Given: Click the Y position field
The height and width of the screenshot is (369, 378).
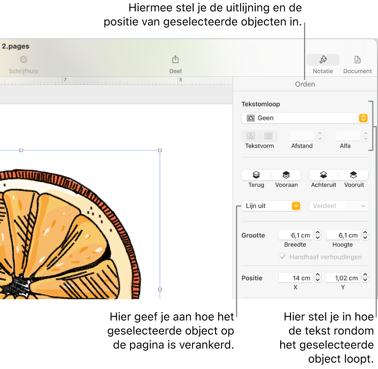Looking at the screenshot, I should click(343, 278).
